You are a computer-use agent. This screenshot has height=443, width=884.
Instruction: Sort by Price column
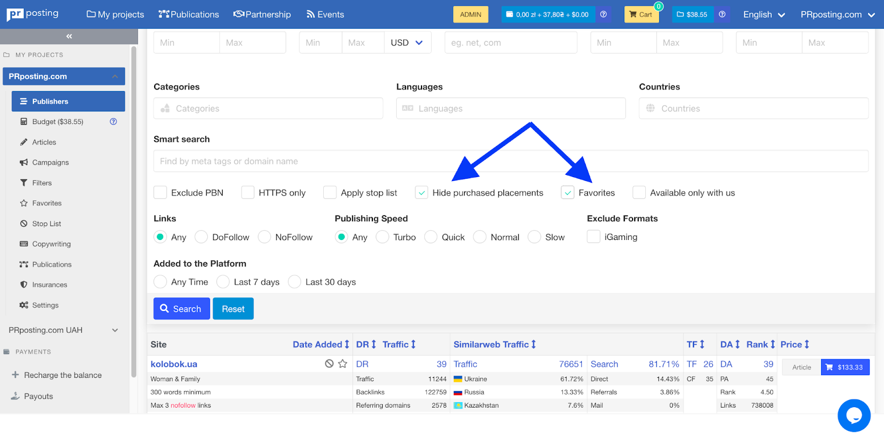[x=795, y=344]
